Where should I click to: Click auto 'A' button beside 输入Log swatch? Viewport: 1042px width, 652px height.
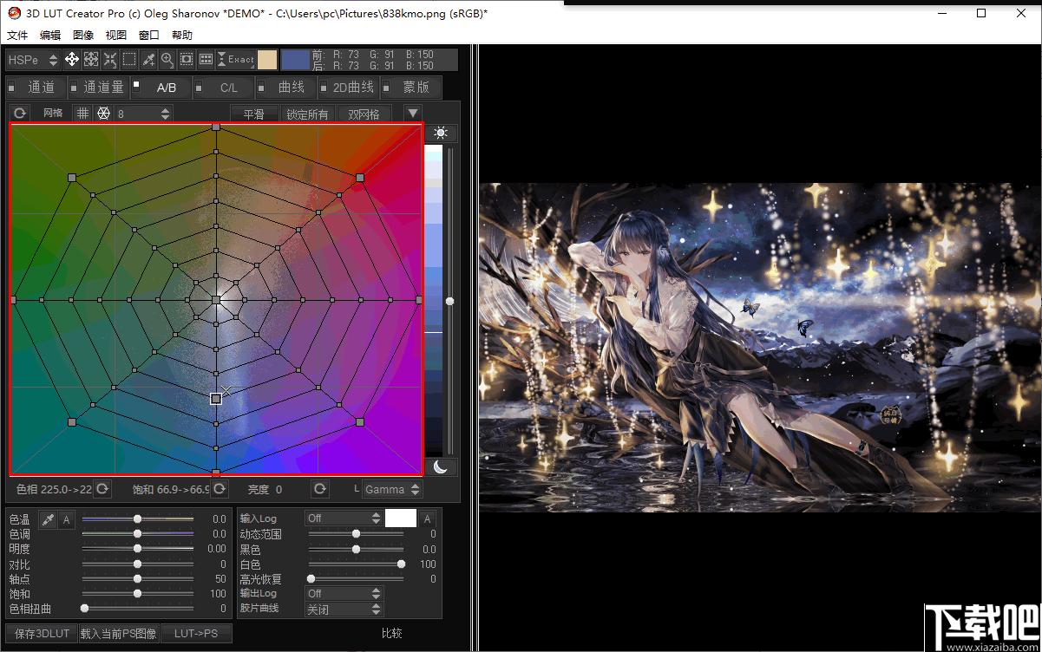tap(427, 518)
